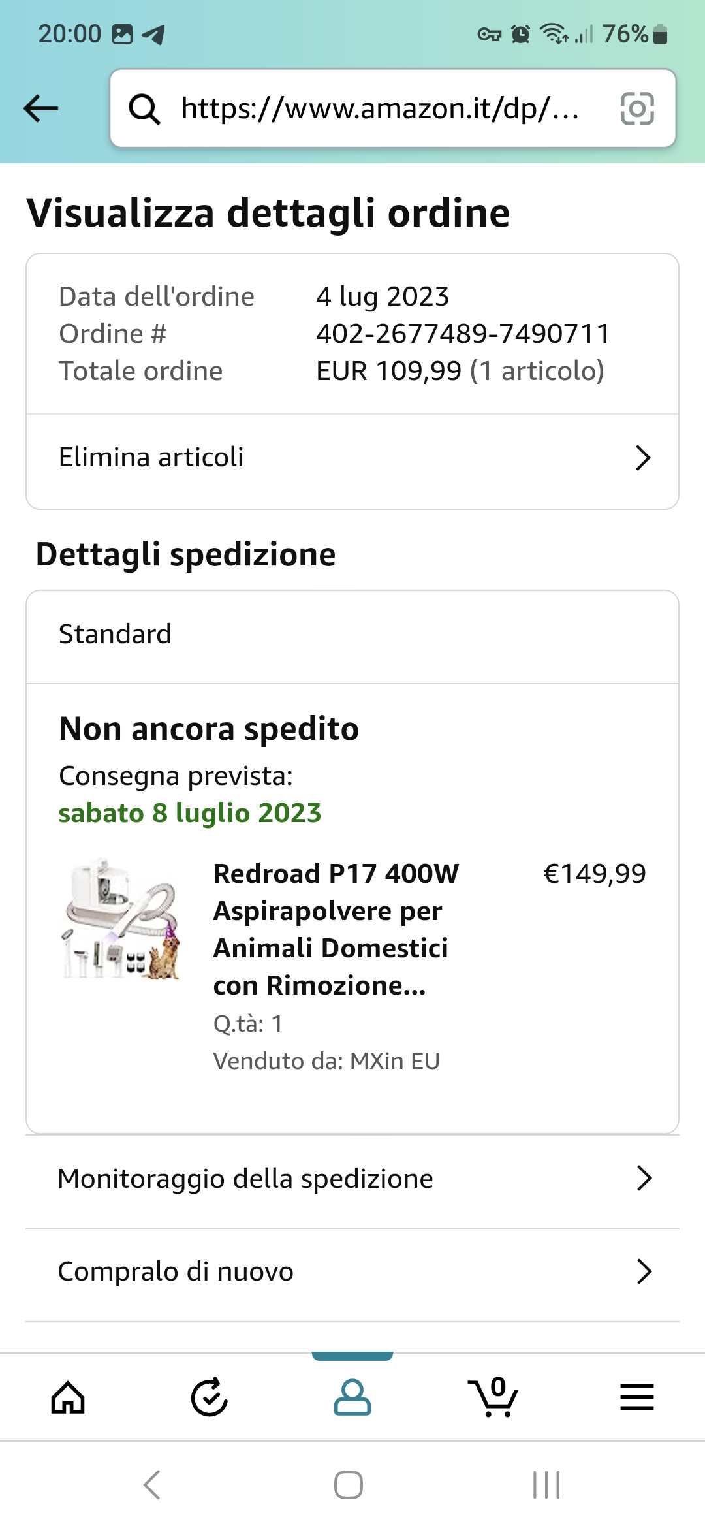This screenshot has height=1528, width=705.
Task: Tap the search magnifier icon
Action: tap(144, 108)
